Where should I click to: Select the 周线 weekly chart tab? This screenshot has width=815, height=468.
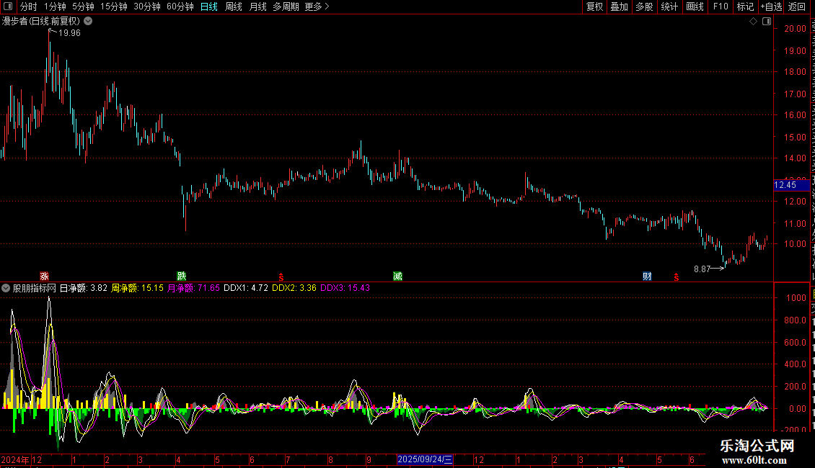click(234, 6)
